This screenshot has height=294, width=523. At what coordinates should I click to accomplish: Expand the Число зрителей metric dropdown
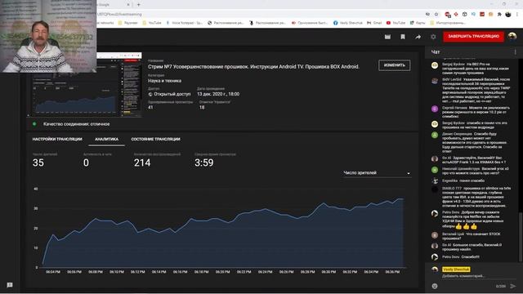[377, 173]
